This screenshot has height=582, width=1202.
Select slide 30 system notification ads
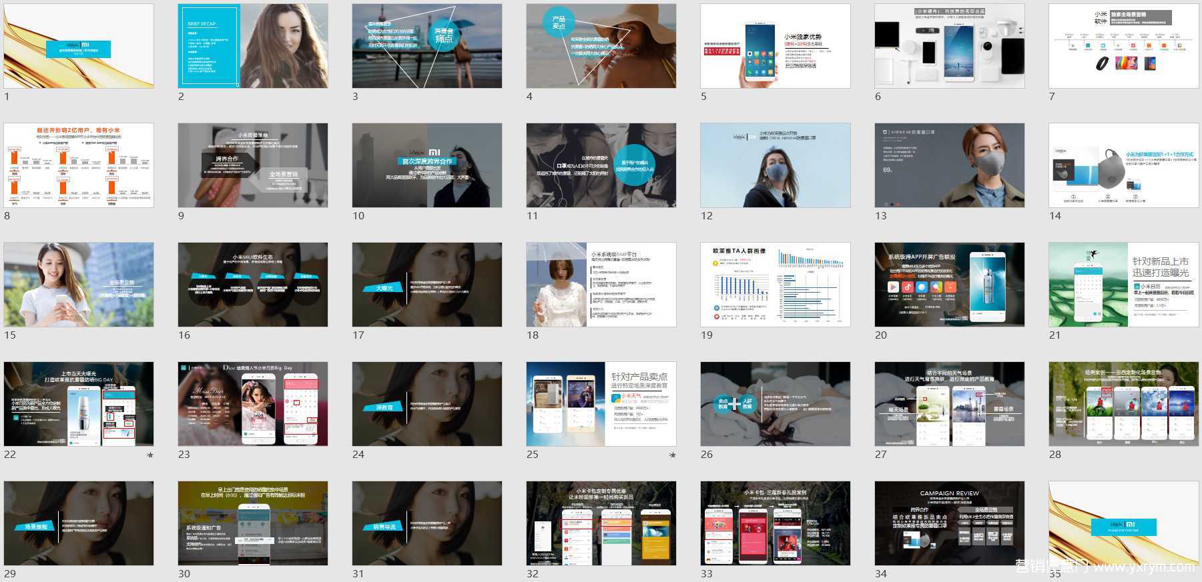click(x=253, y=523)
